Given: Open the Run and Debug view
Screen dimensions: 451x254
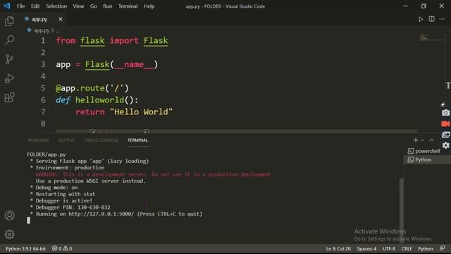Looking at the screenshot, I should [9, 78].
